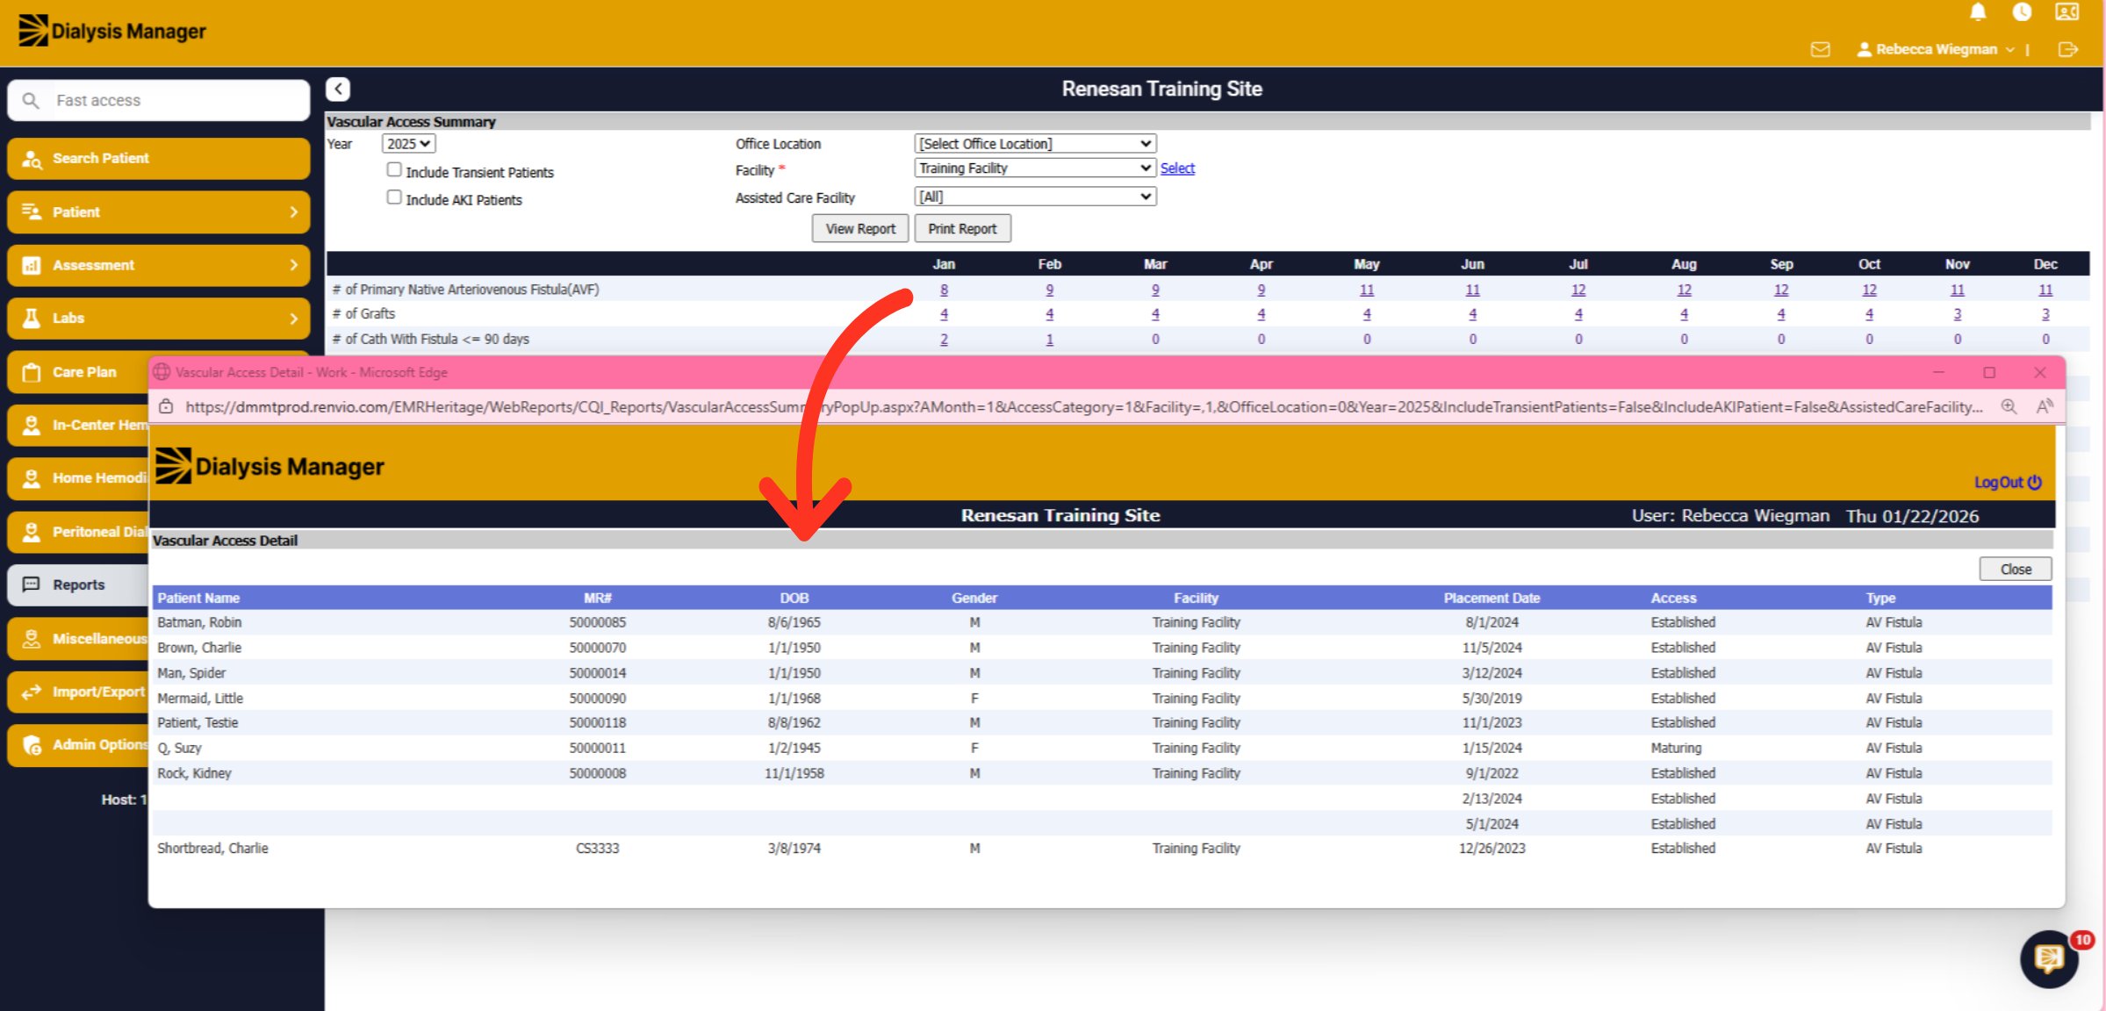Enable Include Transient Patients checkbox
The height and width of the screenshot is (1011, 2106).
pyautogui.click(x=394, y=170)
